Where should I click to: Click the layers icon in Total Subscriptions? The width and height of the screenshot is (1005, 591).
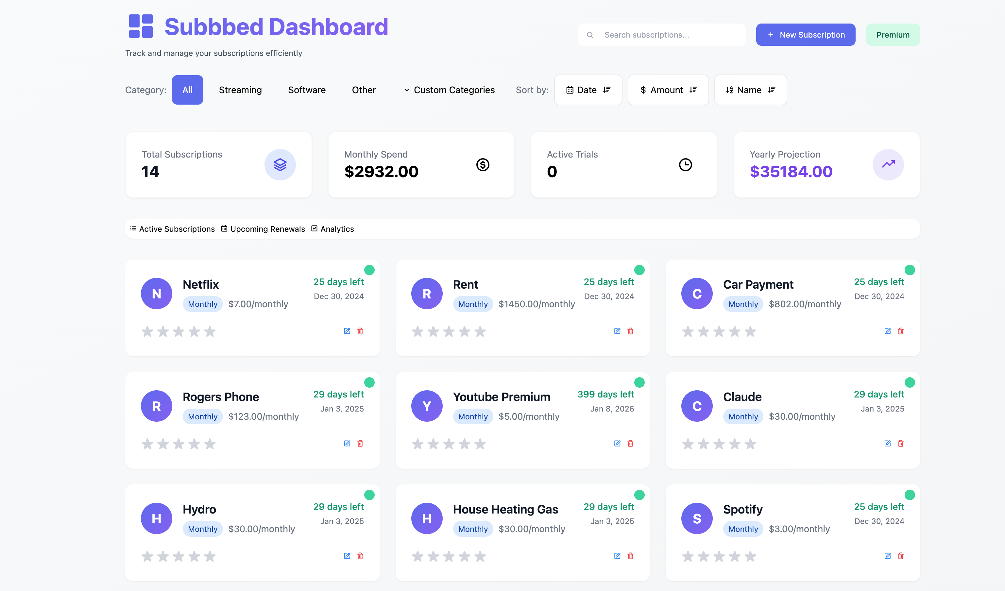coord(280,165)
